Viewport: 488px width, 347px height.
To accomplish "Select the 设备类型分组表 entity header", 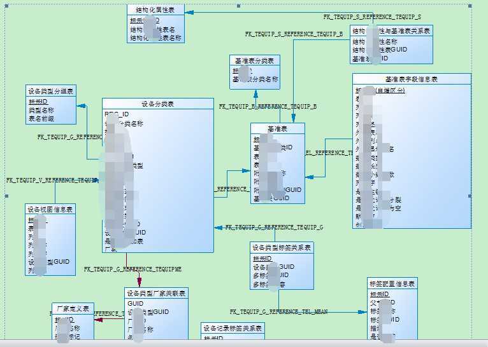I will tap(51, 92).
